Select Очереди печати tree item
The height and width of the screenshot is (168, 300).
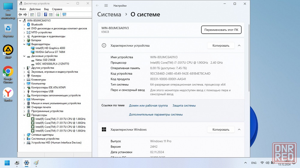coord(41,107)
